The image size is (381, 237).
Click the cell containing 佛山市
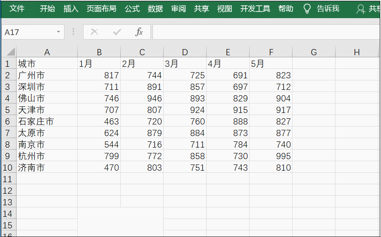47,98
